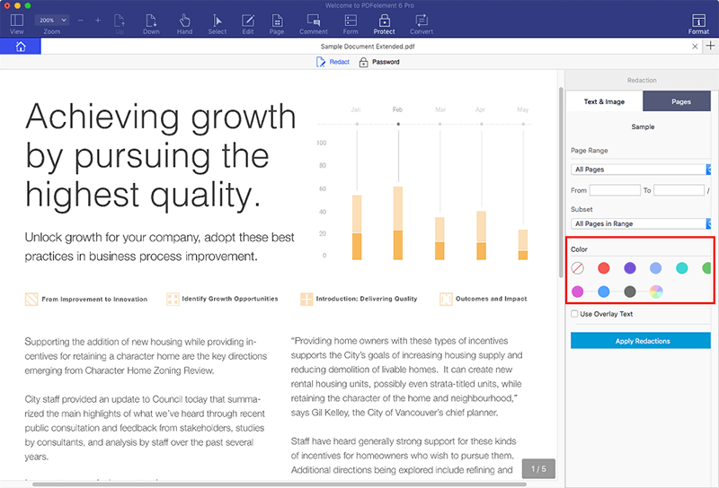Viewport: 719px width, 488px height.
Task: Expand the All Pages range dropdown
Action: (641, 169)
